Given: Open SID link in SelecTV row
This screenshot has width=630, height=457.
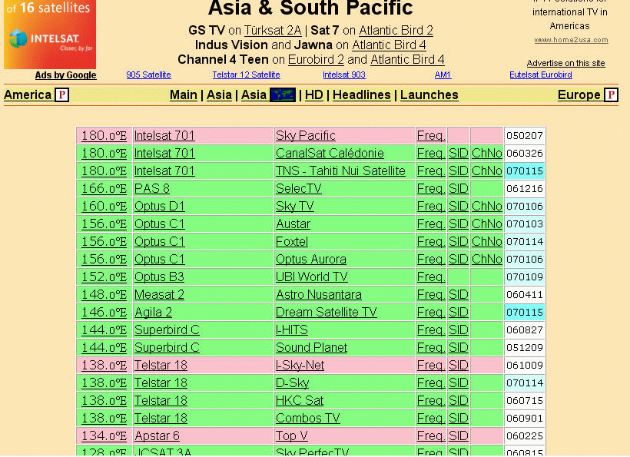Looking at the screenshot, I should click(459, 189).
